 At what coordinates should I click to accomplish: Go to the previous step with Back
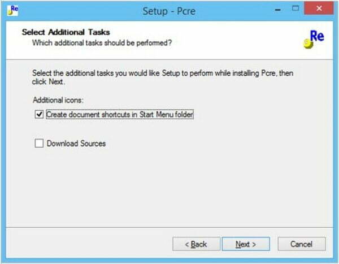pyautogui.click(x=196, y=244)
